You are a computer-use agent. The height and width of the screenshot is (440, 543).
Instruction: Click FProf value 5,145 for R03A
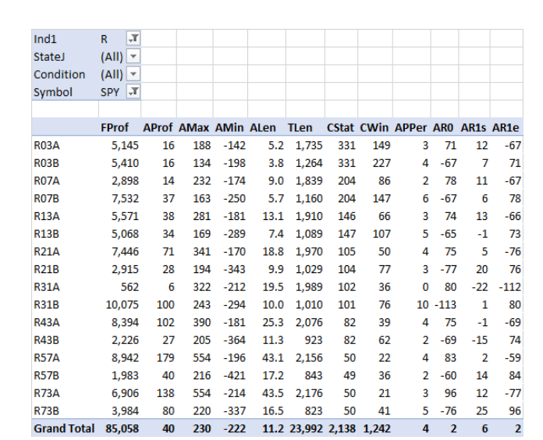(125, 145)
